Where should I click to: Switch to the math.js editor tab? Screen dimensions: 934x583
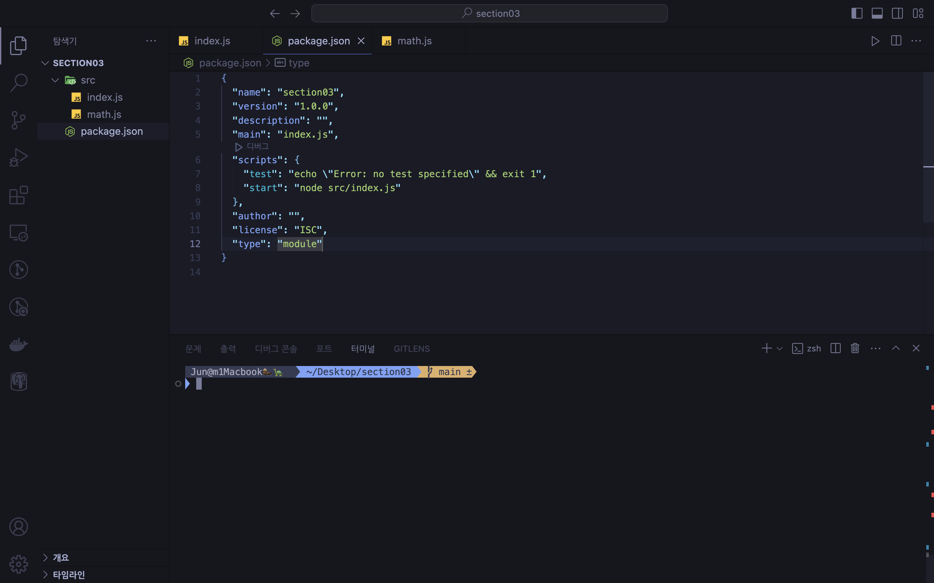coord(414,41)
